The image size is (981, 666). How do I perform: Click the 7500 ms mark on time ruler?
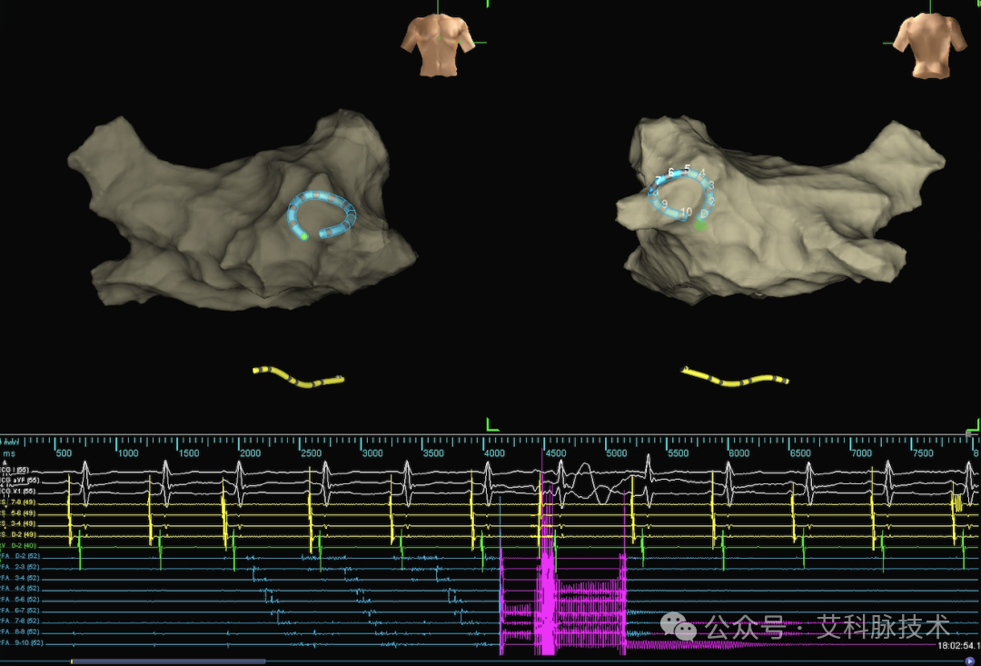click(922, 453)
